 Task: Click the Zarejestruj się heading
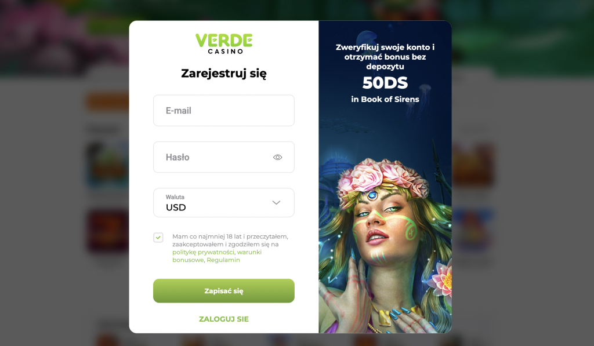[224, 74]
